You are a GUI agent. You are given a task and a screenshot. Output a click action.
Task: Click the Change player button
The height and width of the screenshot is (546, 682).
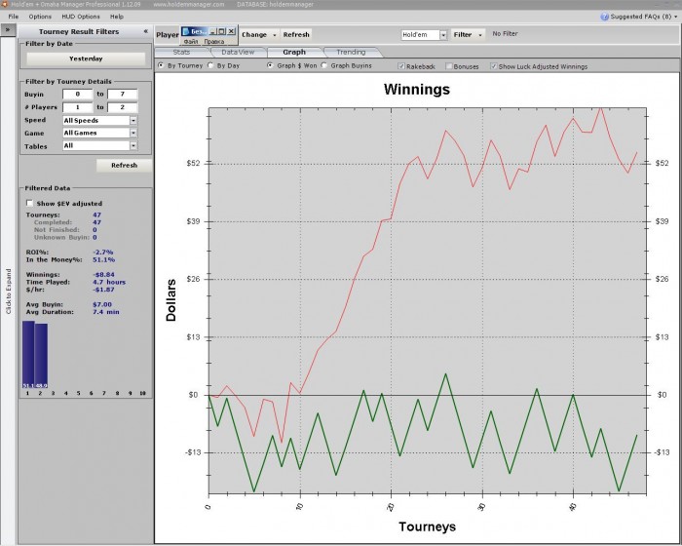(254, 34)
